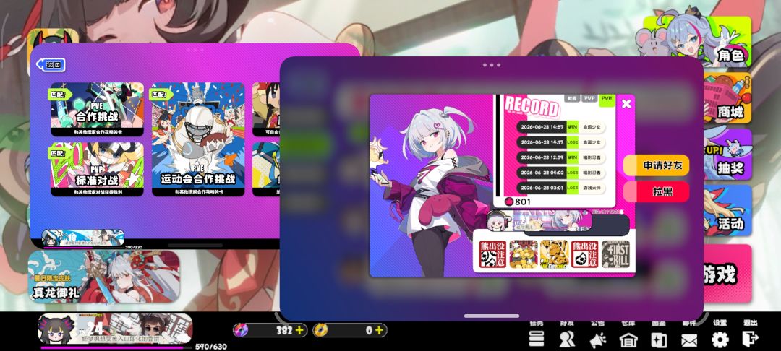
Task: Select the orange cartoon badge in the middle
Action: point(554,254)
